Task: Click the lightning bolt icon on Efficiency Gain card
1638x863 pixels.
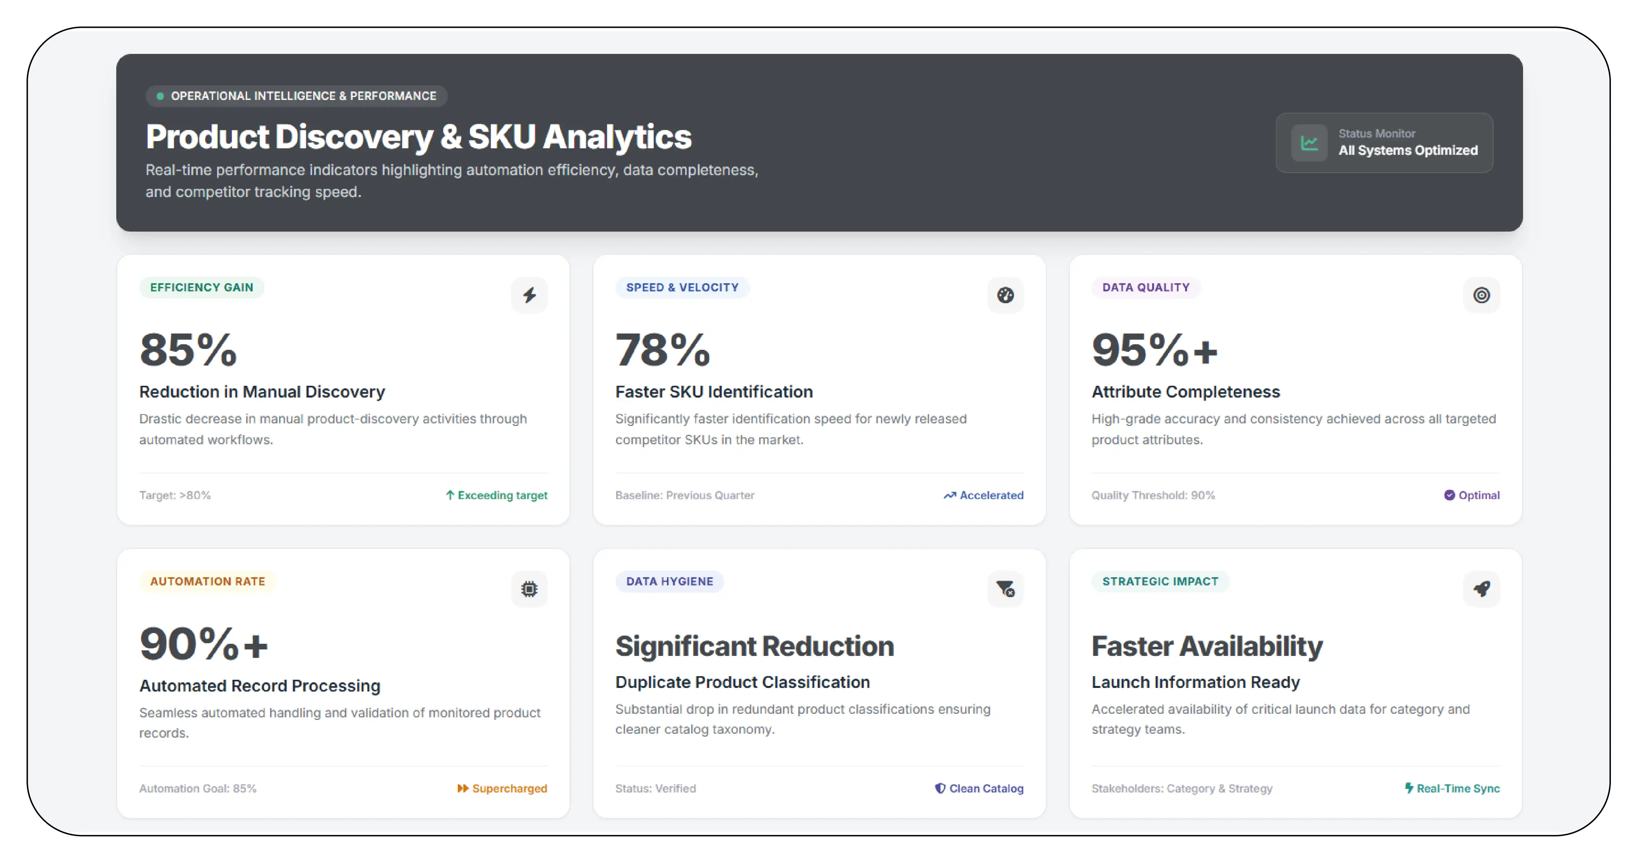Action: 529,295
